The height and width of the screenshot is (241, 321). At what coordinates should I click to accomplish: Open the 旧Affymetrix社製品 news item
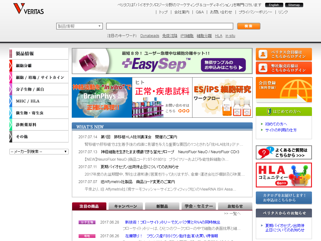click(138, 182)
